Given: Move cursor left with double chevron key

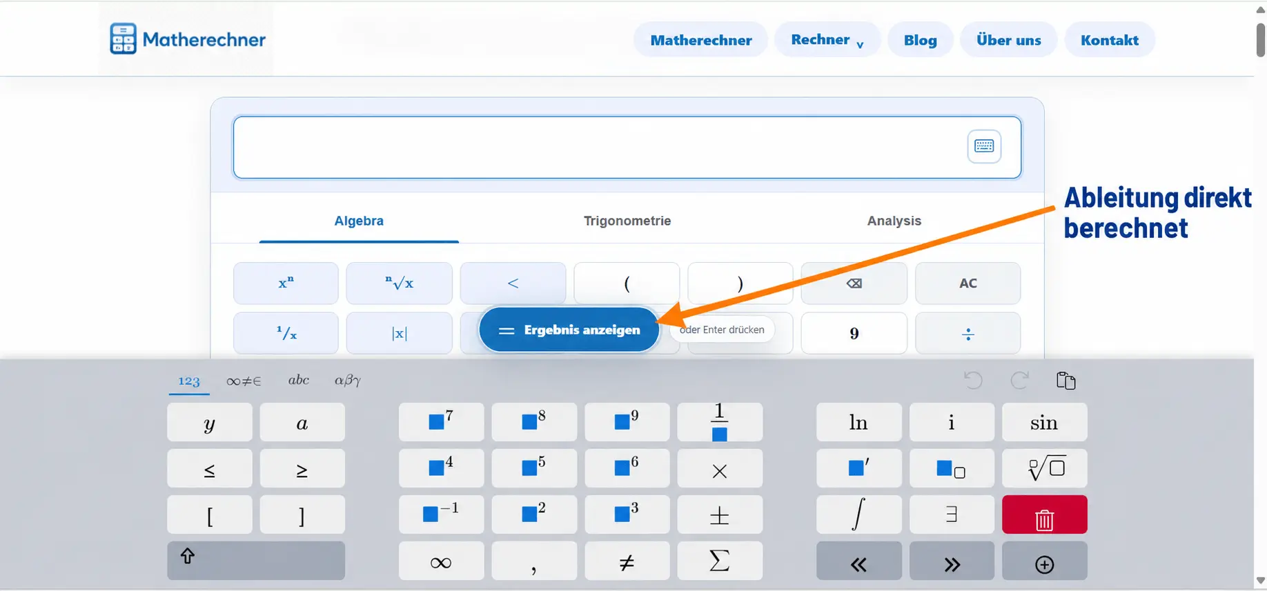Looking at the screenshot, I should click(x=858, y=561).
